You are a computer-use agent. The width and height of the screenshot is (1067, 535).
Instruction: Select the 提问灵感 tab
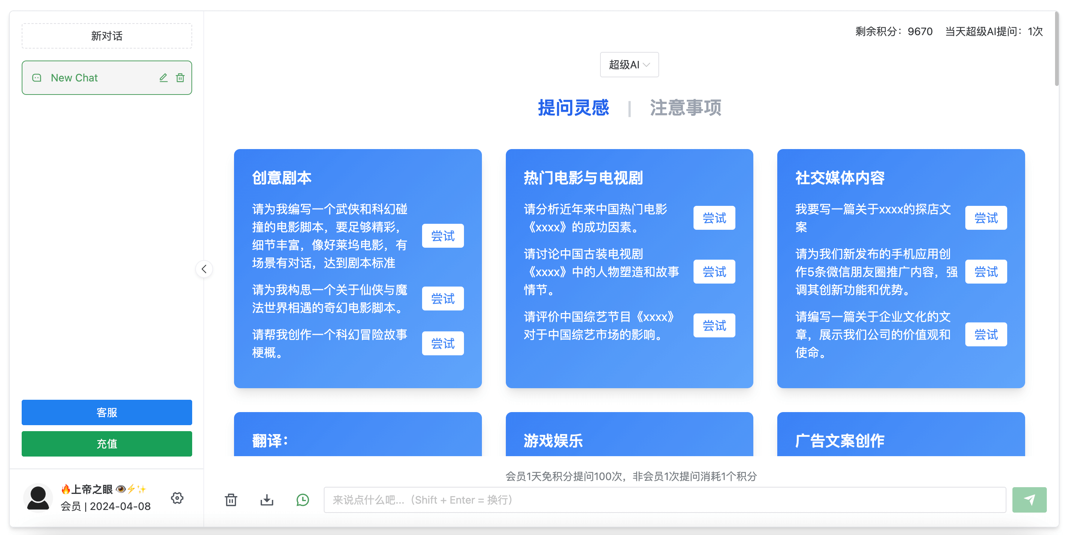pos(573,108)
